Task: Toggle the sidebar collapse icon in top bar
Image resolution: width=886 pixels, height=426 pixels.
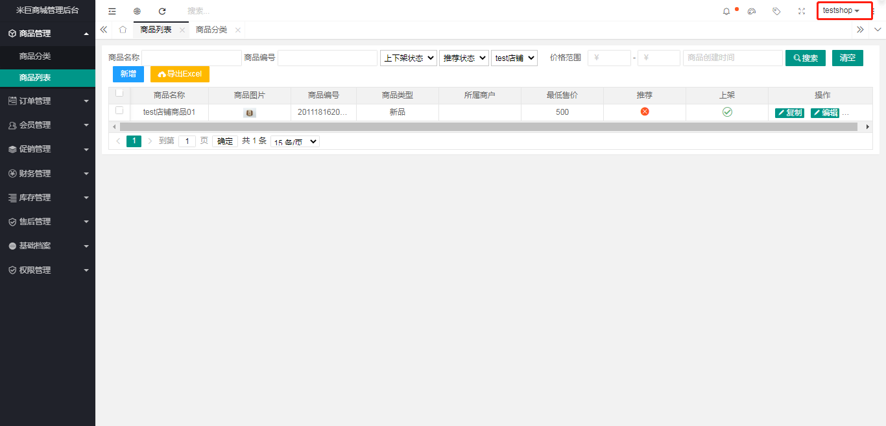Action: (x=112, y=11)
